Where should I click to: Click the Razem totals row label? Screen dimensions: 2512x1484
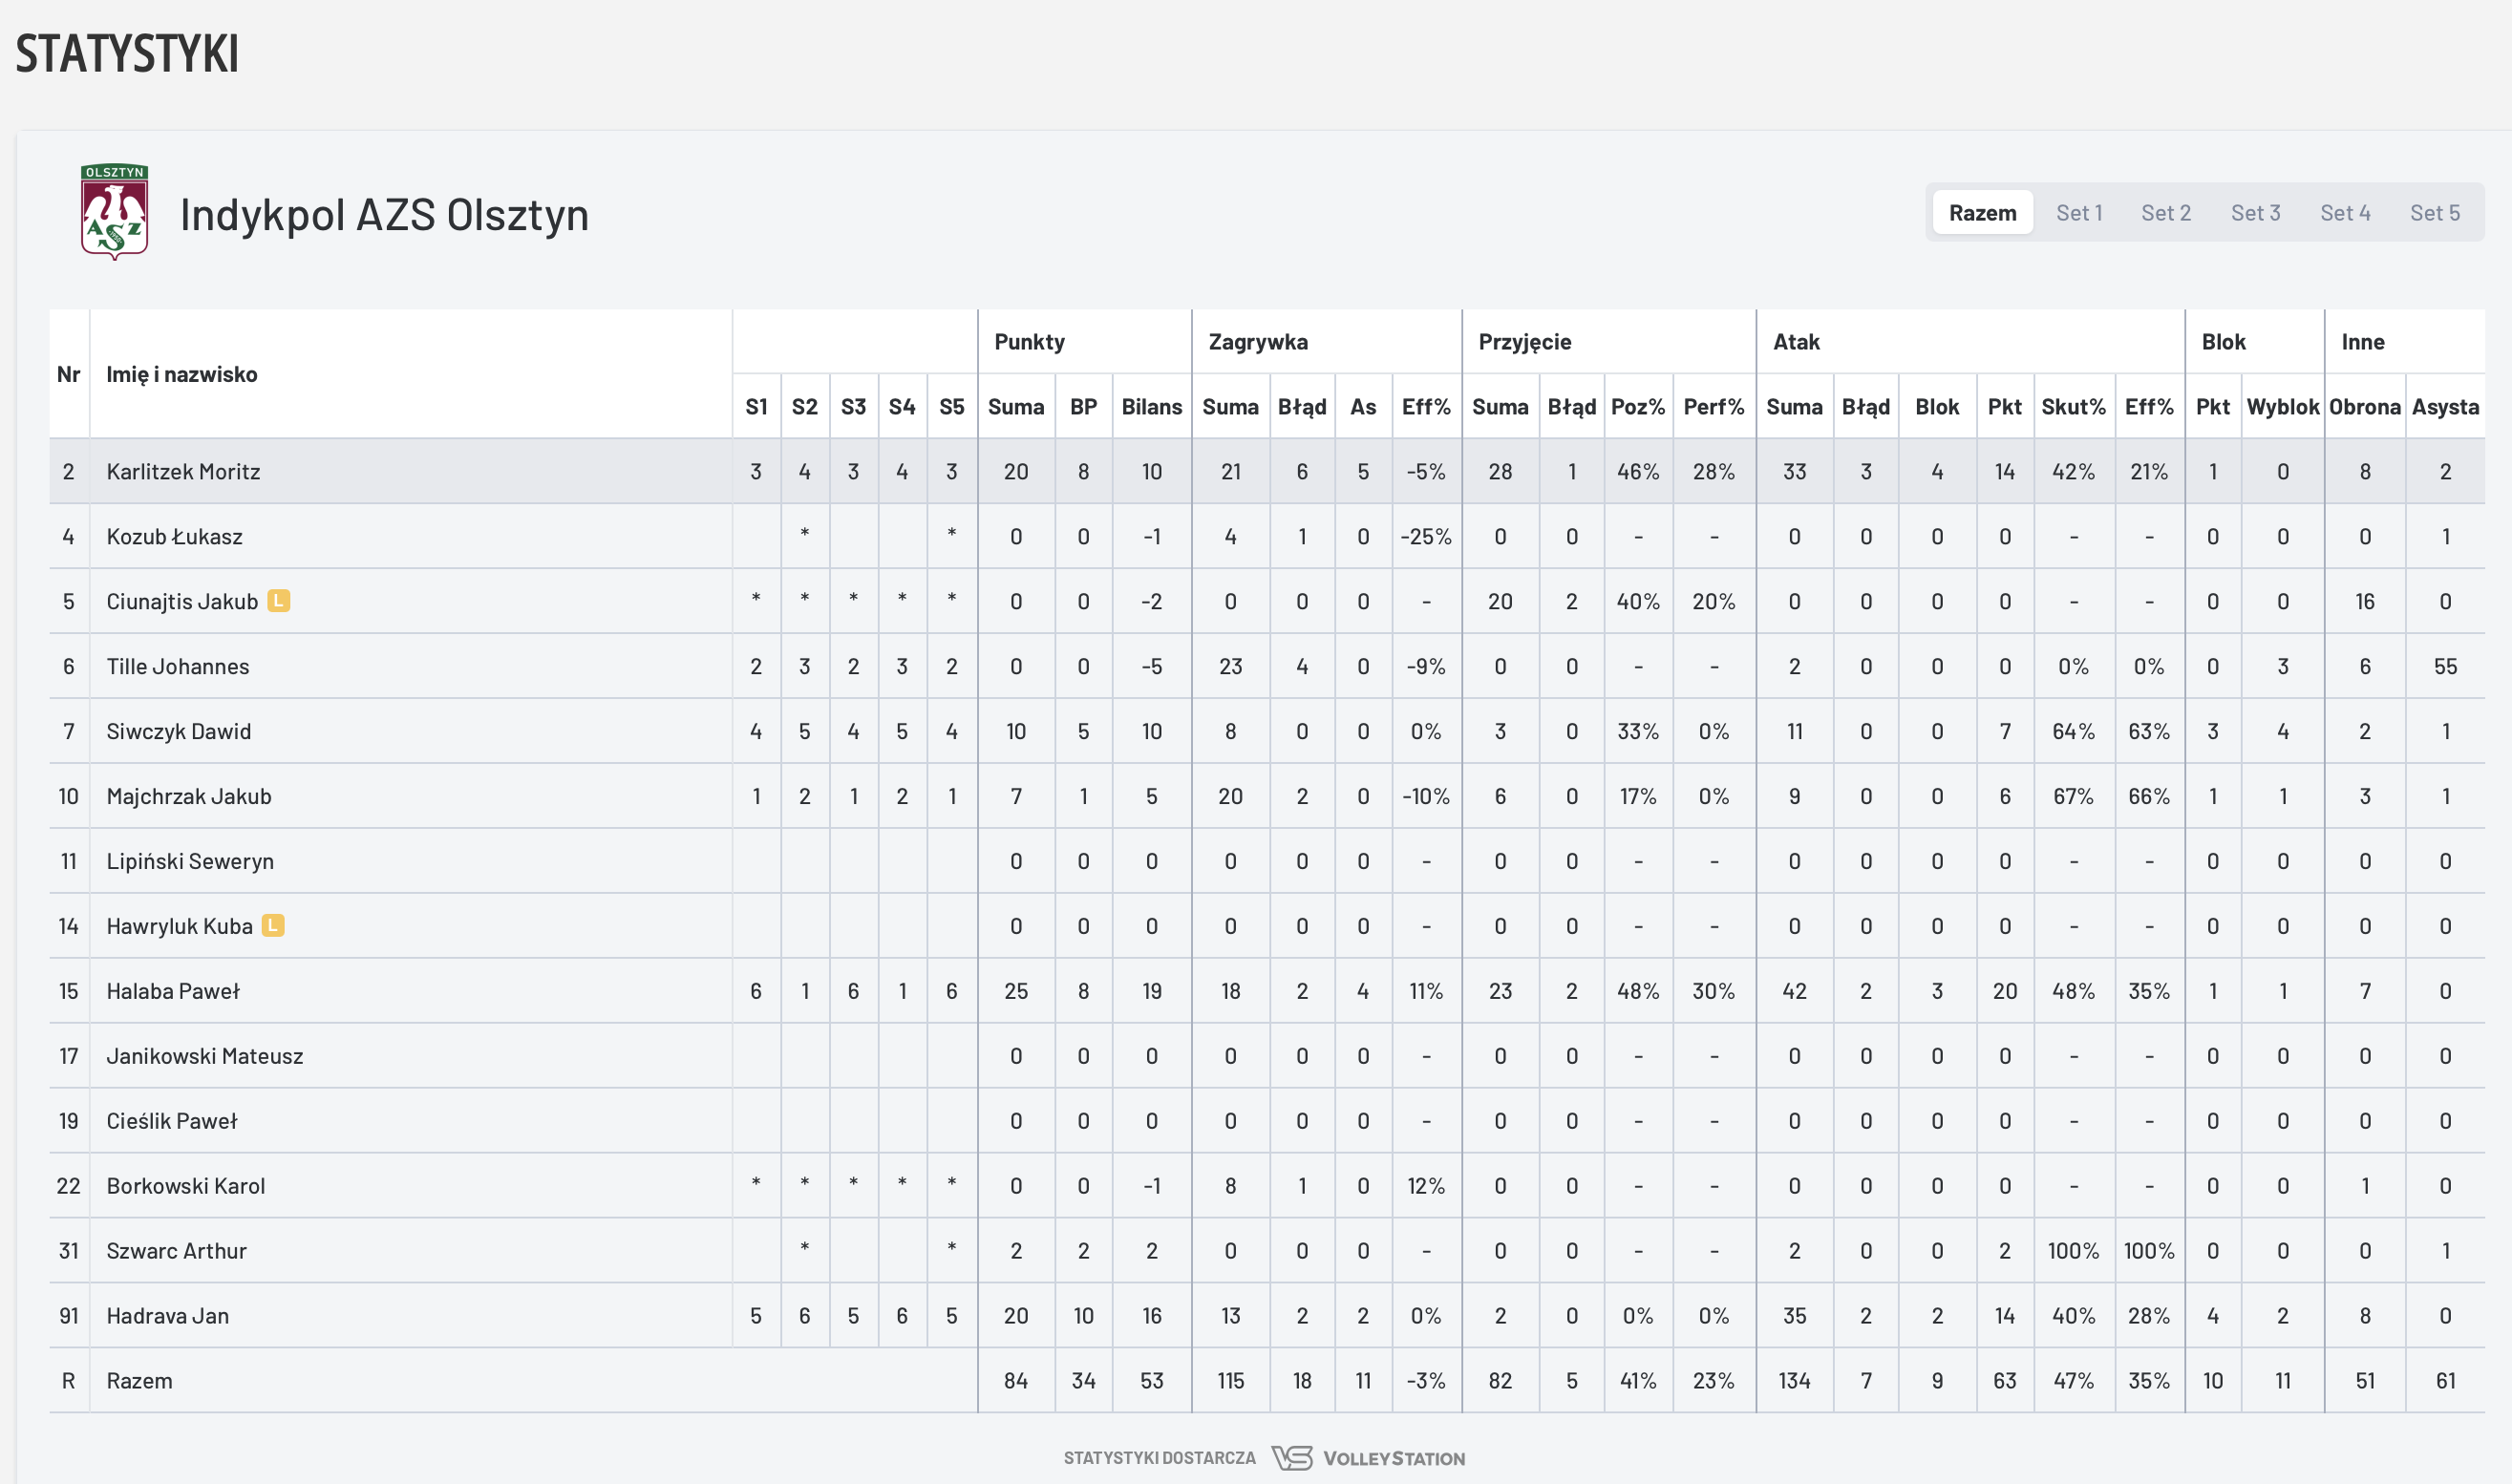(139, 1381)
